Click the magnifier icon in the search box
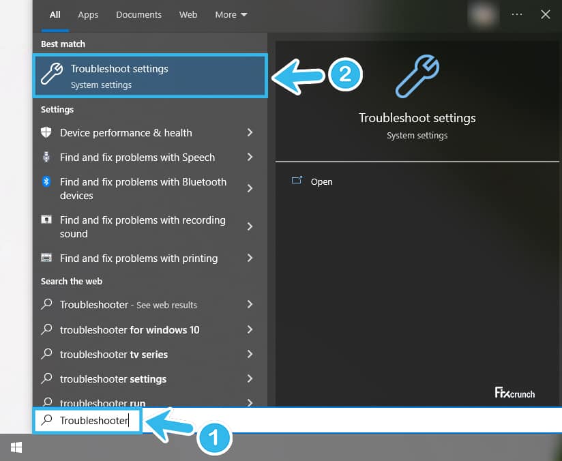Image resolution: width=562 pixels, height=461 pixels. [46, 420]
